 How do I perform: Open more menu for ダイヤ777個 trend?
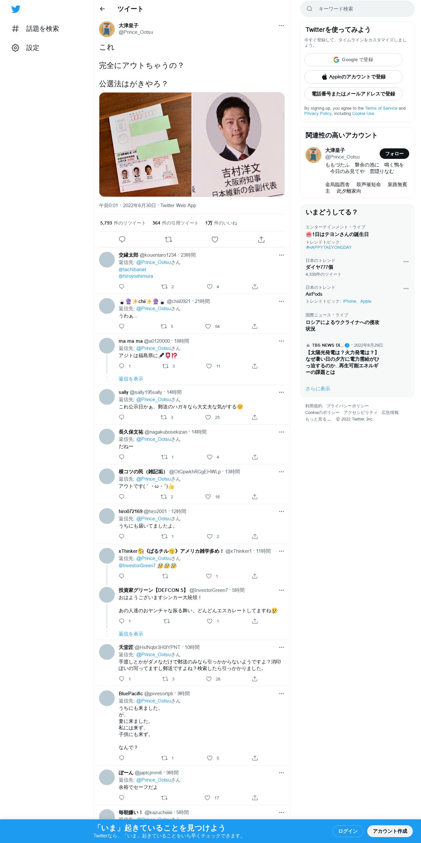tap(406, 262)
